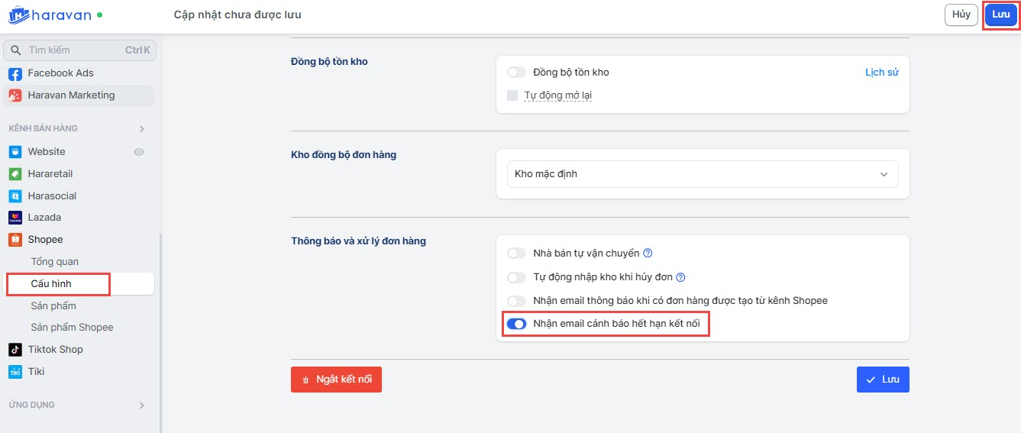Check the Tự động mở lại checkbox

[512, 95]
